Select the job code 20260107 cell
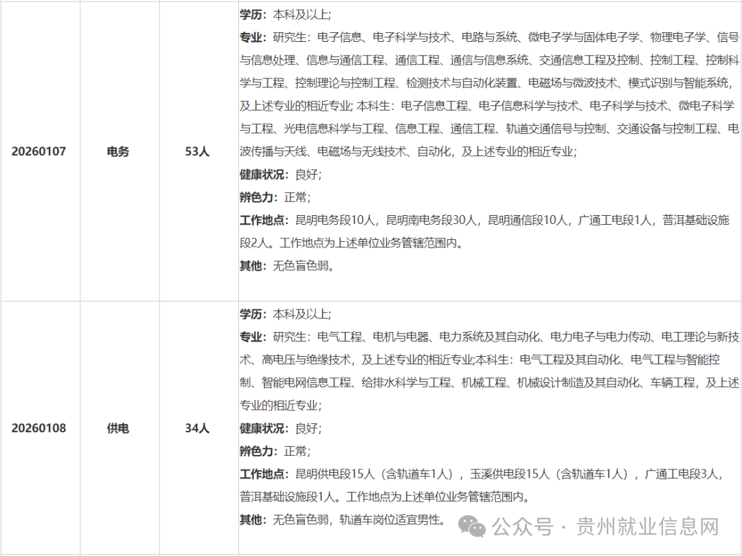The height and width of the screenshot is (556, 742). pos(40,151)
